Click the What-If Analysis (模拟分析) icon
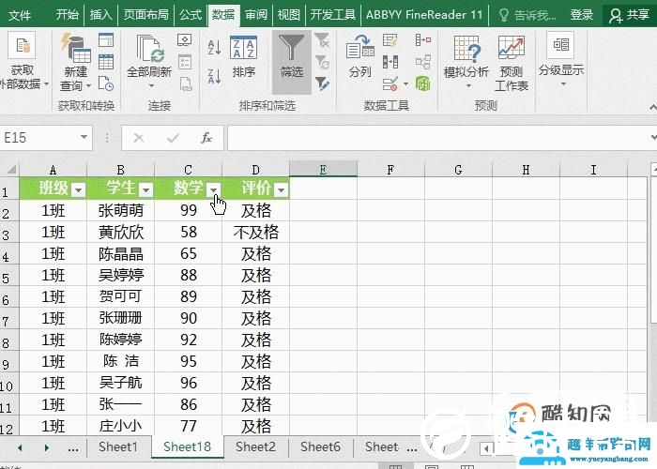Screen dimensions: 657x469 (466, 50)
